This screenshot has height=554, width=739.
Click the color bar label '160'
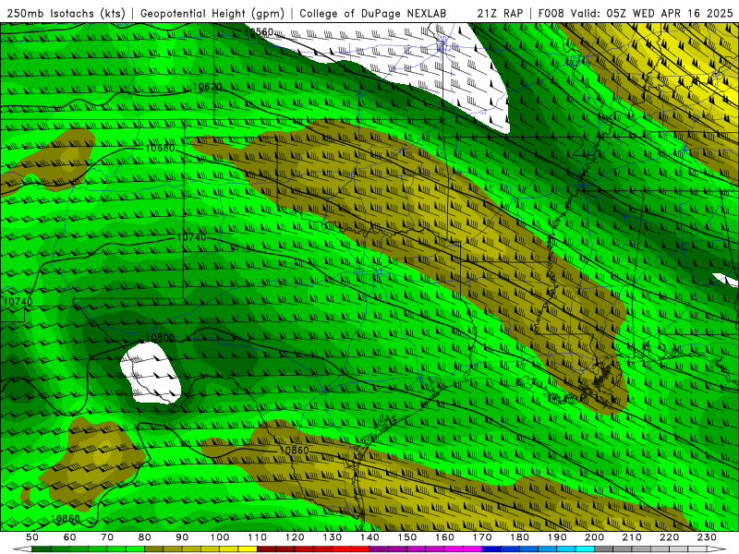pos(444,537)
